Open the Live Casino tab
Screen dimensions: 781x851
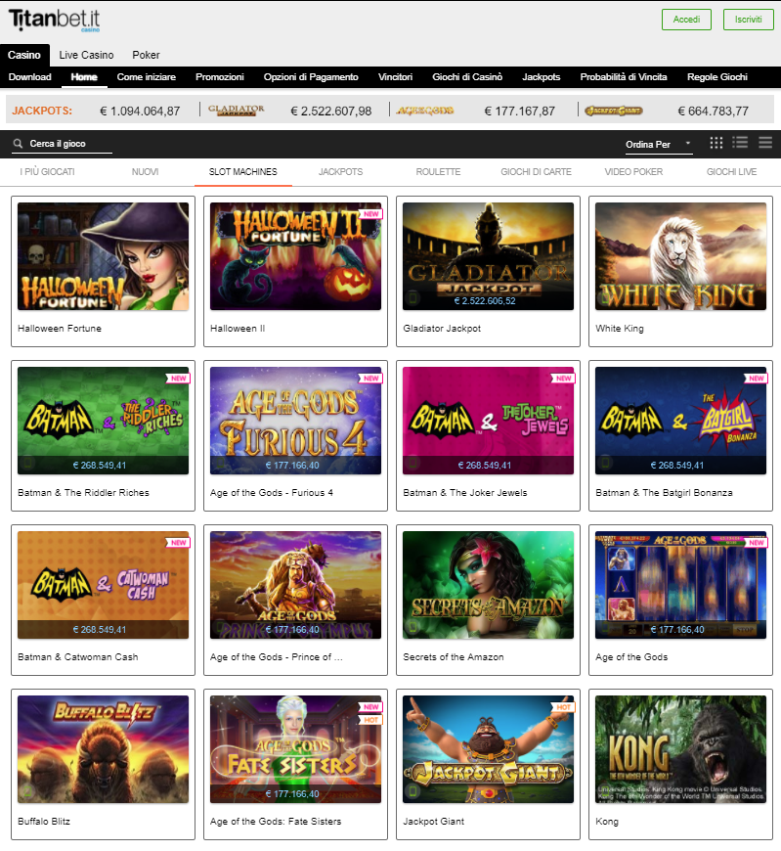pos(86,55)
